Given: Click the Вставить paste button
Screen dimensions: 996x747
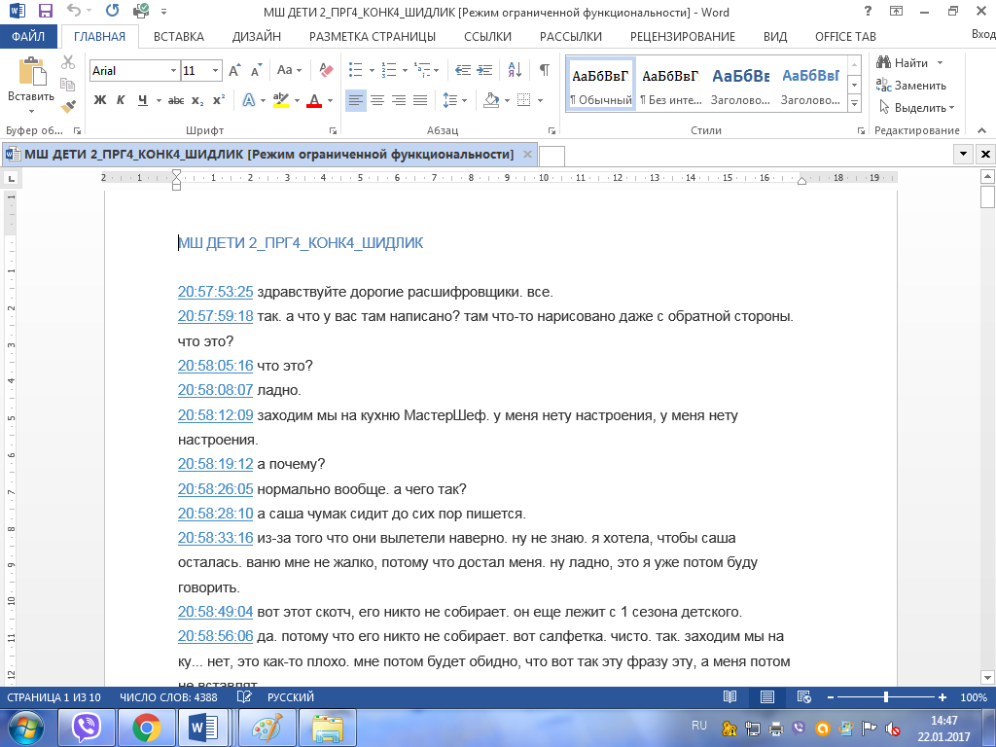Looking at the screenshot, I should tap(30, 86).
